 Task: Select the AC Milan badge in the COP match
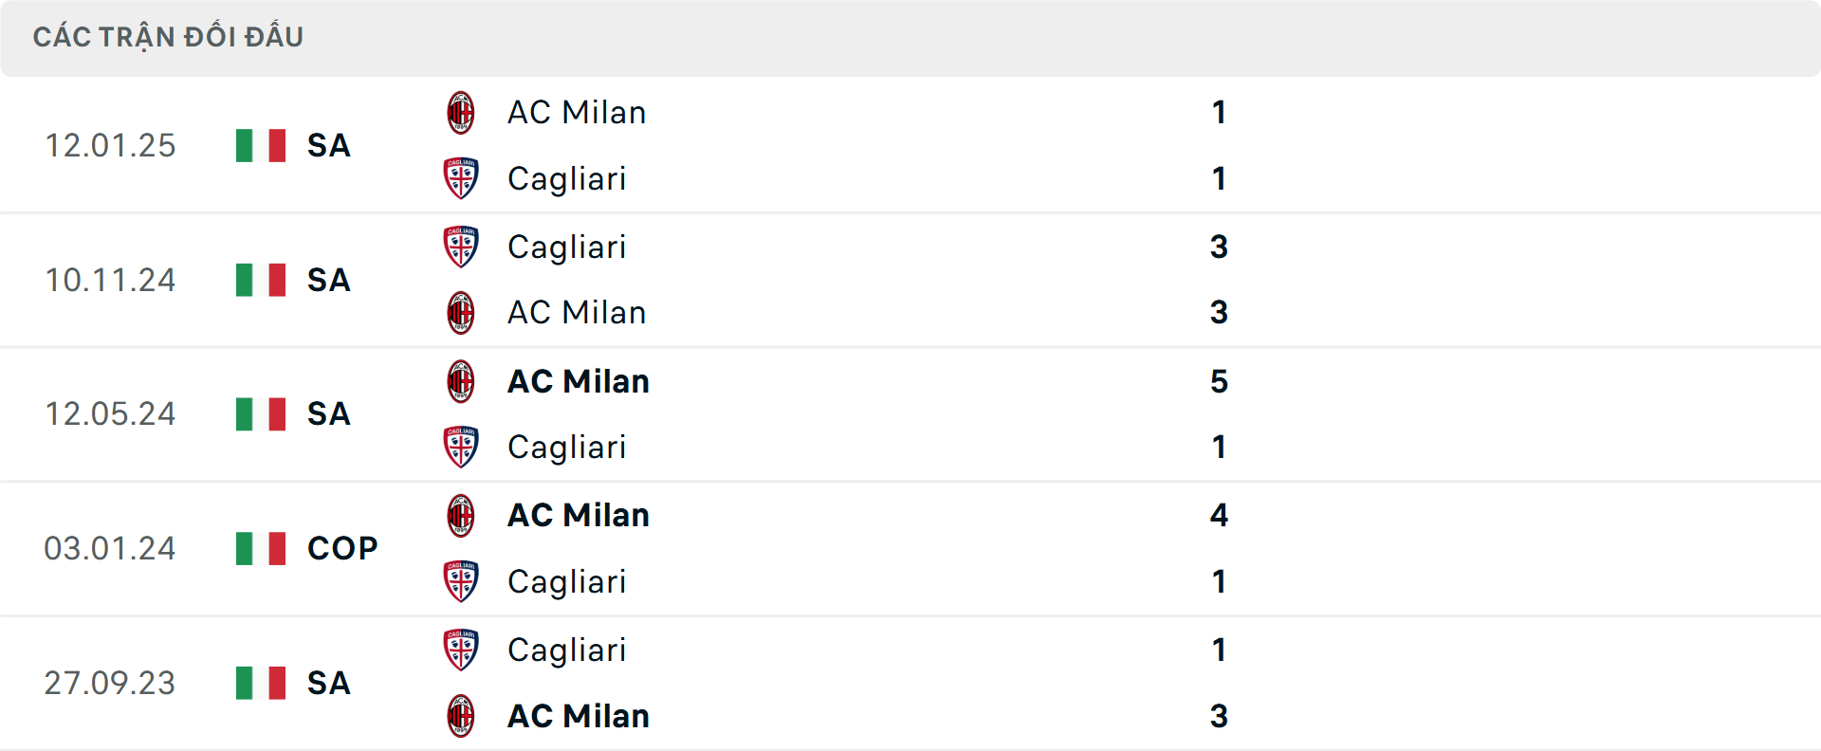tap(461, 515)
